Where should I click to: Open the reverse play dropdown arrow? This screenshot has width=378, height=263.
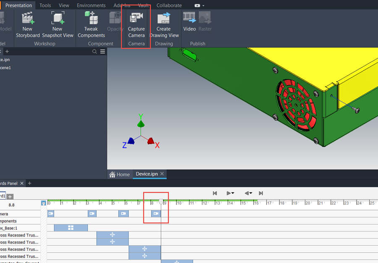point(251,193)
